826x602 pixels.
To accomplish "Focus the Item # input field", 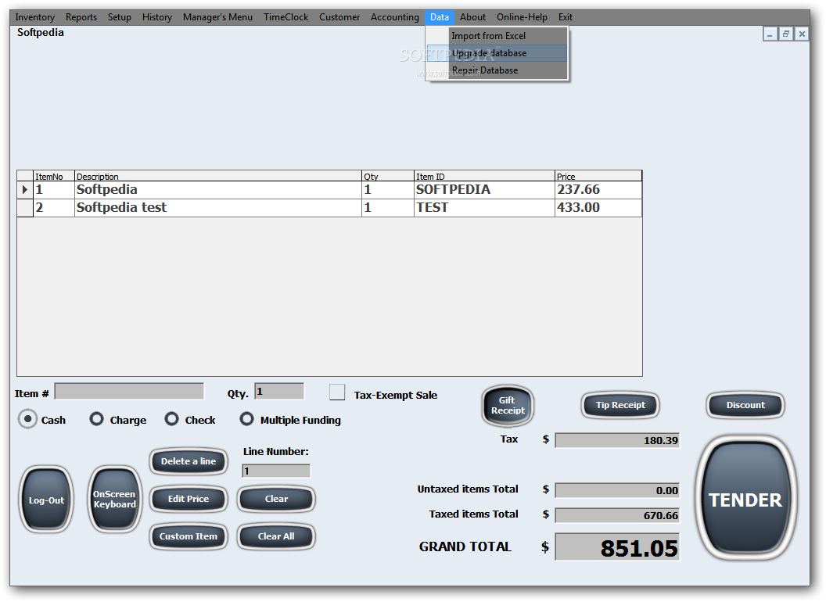I will (129, 392).
